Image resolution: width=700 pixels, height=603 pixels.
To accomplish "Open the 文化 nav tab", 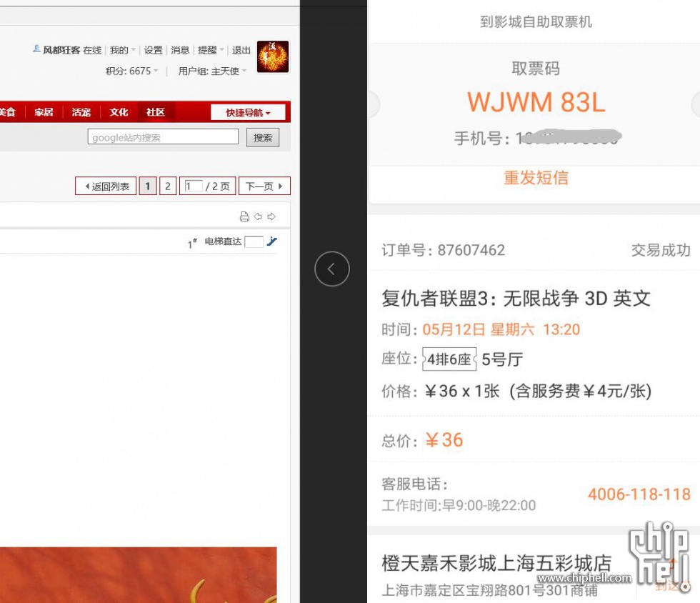I will (x=119, y=112).
